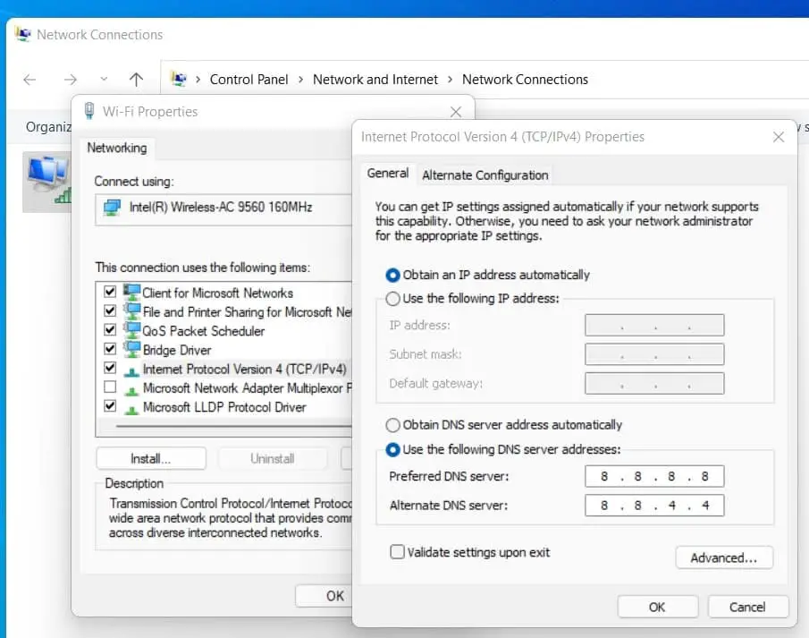Click the forward arrow navigation icon
The height and width of the screenshot is (638, 809).
(x=70, y=80)
